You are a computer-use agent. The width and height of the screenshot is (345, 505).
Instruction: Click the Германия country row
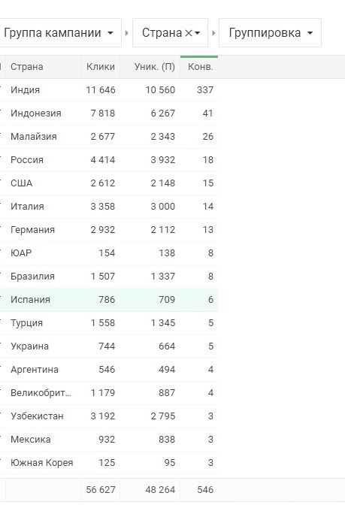[109, 230]
